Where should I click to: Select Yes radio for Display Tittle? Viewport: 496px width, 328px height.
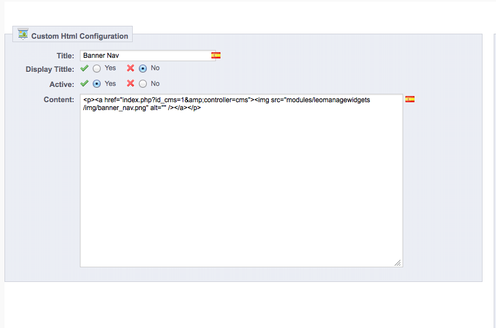[x=97, y=69]
